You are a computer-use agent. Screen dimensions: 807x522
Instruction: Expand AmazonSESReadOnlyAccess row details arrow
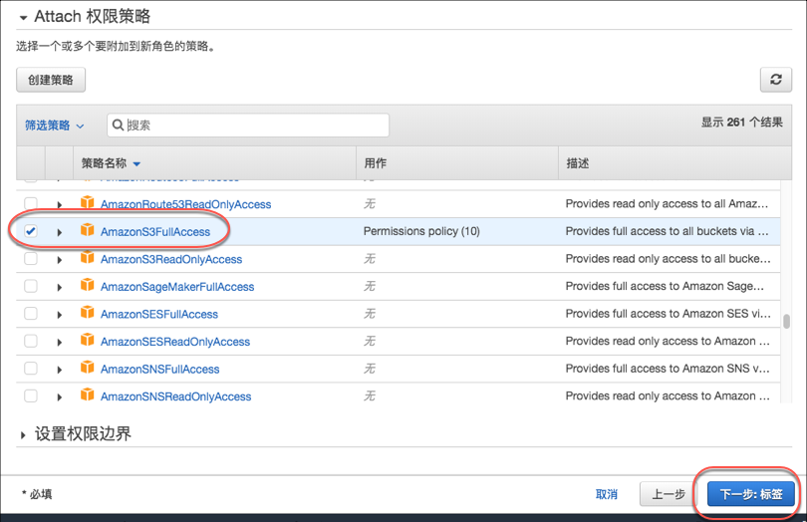pyautogui.click(x=60, y=342)
